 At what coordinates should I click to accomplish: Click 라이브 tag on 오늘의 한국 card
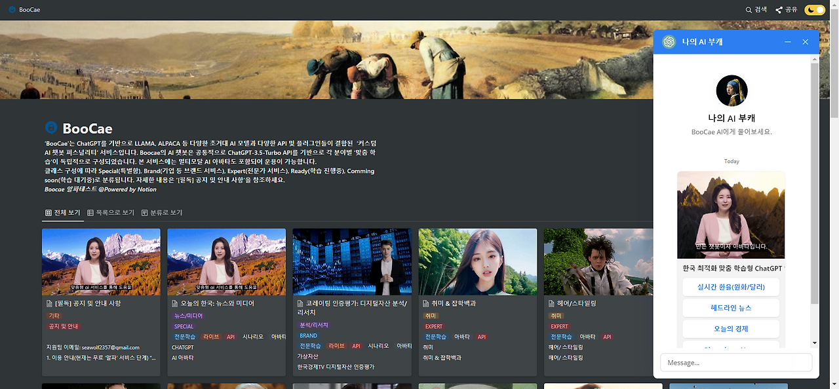(211, 337)
